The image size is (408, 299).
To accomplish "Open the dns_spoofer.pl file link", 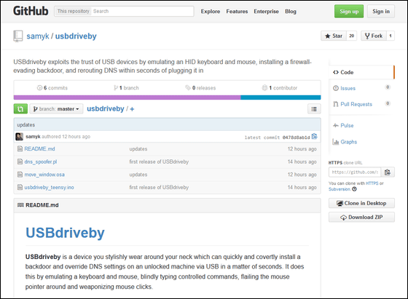I will [41, 162].
